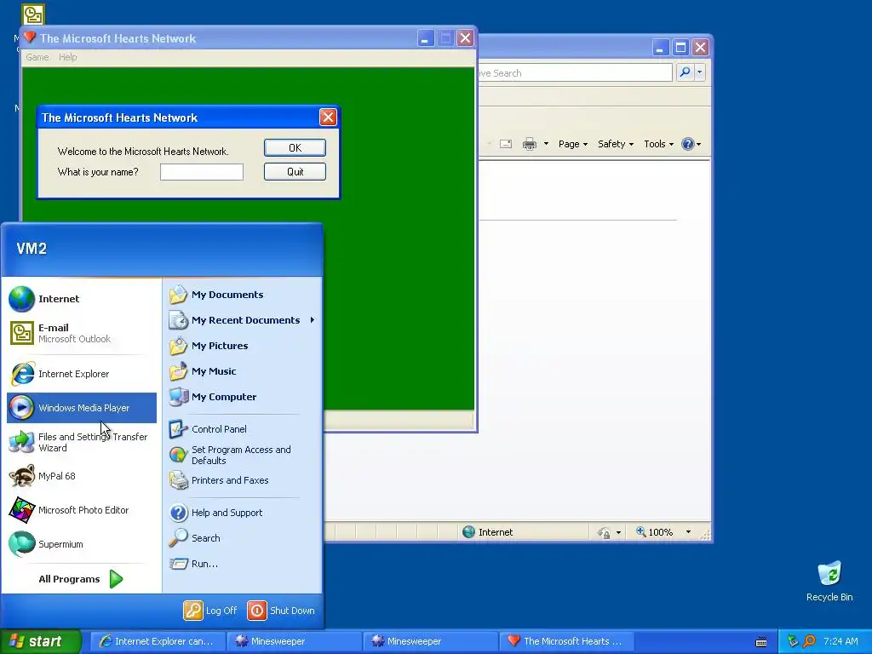Open Search from Start menu
872x654 pixels.
tap(243, 538)
